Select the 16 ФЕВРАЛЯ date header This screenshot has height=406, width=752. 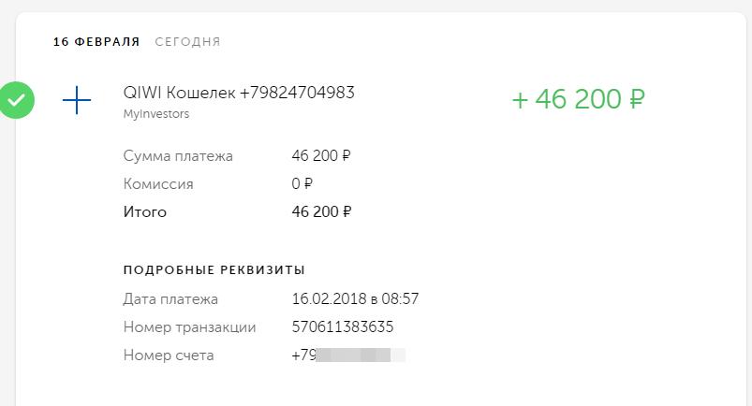96,42
